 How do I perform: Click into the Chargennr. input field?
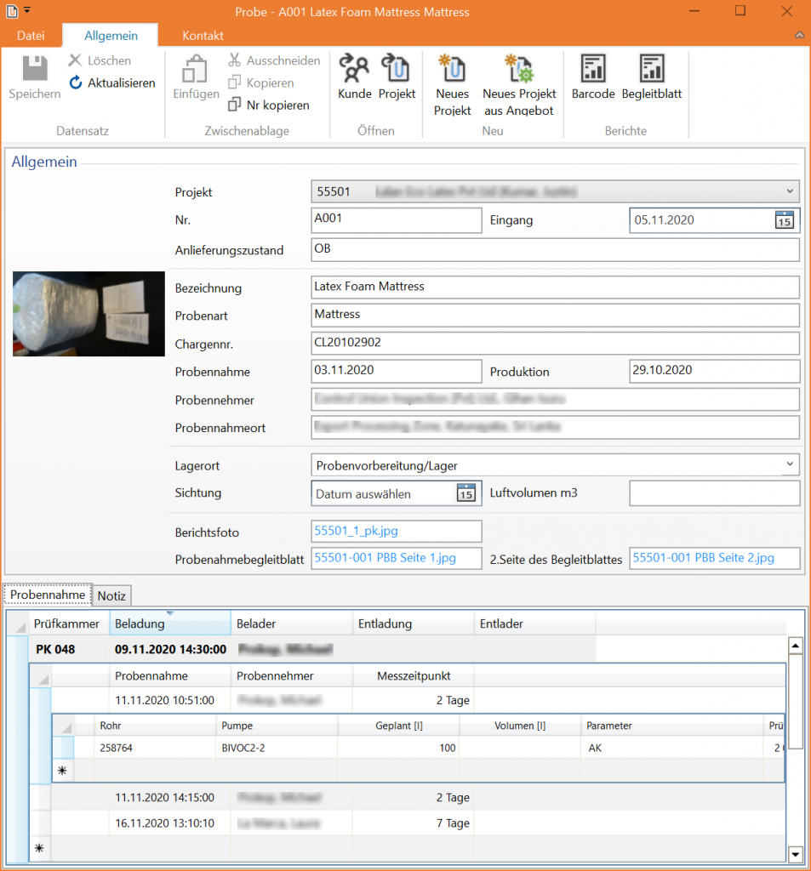tap(555, 342)
